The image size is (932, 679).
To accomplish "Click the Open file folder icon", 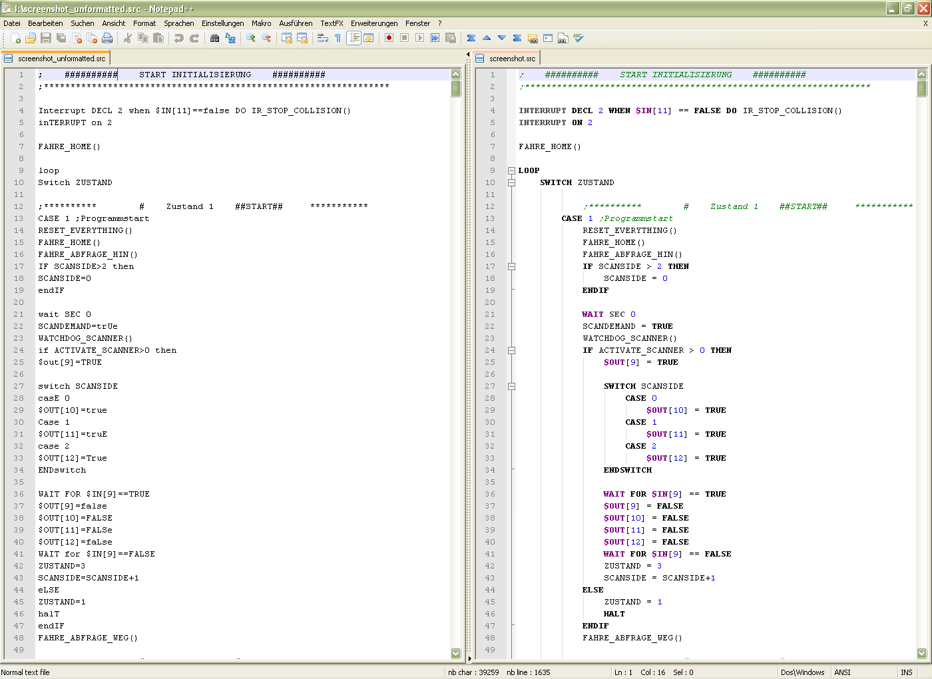I will [x=31, y=39].
